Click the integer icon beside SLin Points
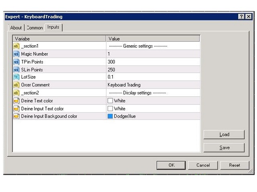Image resolution: width=257 pixels, height=192 pixels. pos(16,70)
